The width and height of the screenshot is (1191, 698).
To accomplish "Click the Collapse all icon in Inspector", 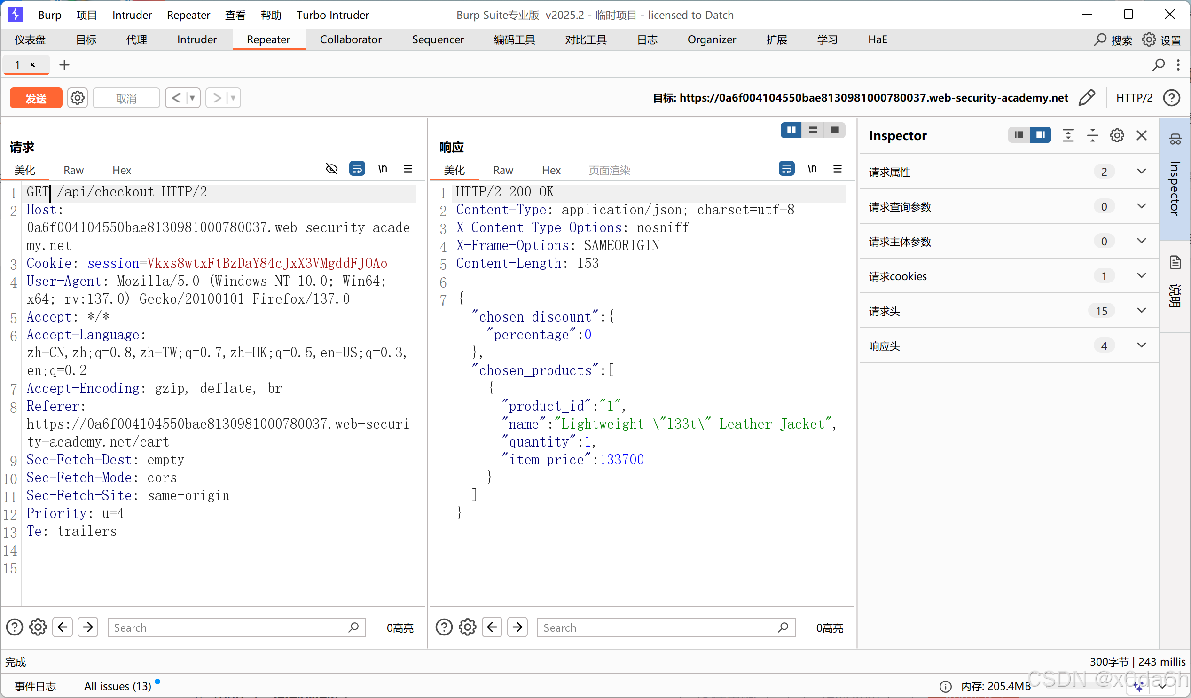I will pyautogui.click(x=1092, y=136).
